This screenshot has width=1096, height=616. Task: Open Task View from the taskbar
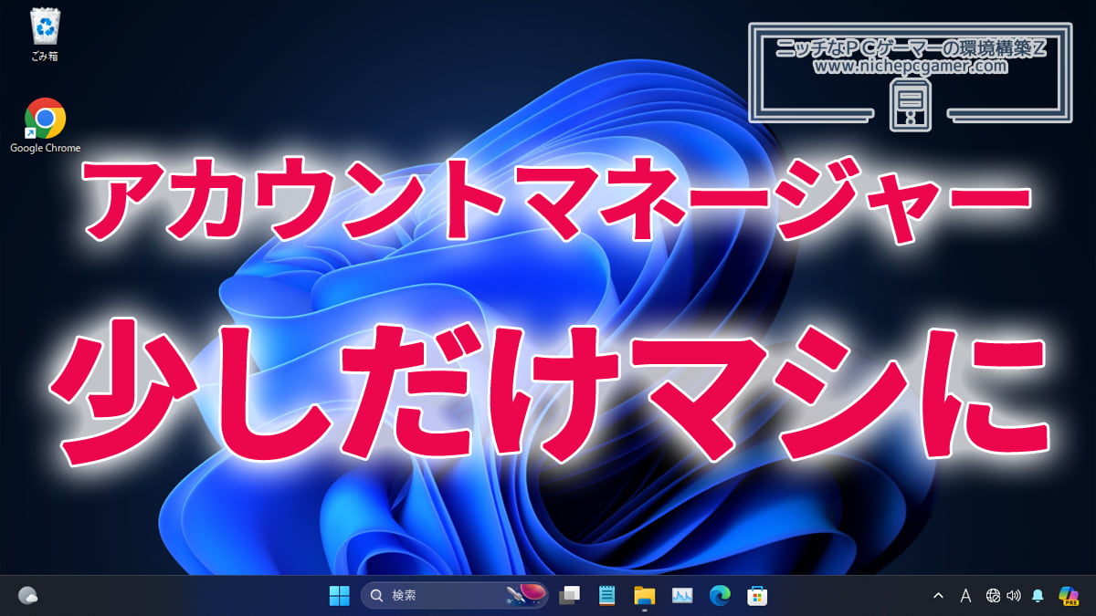(x=570, y=596)
